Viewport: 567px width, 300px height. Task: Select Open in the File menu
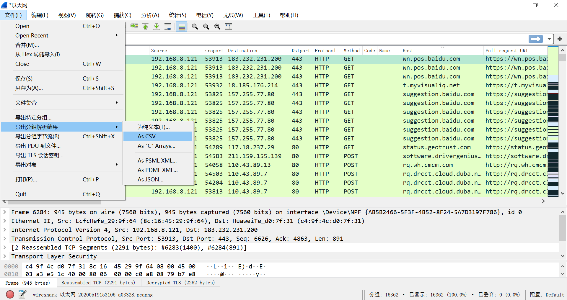(62, 26)
